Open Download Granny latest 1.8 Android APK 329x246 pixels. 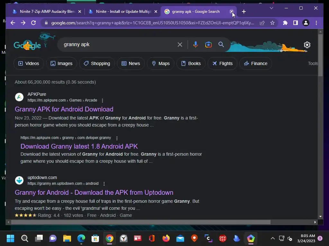(x=79, y=146)
